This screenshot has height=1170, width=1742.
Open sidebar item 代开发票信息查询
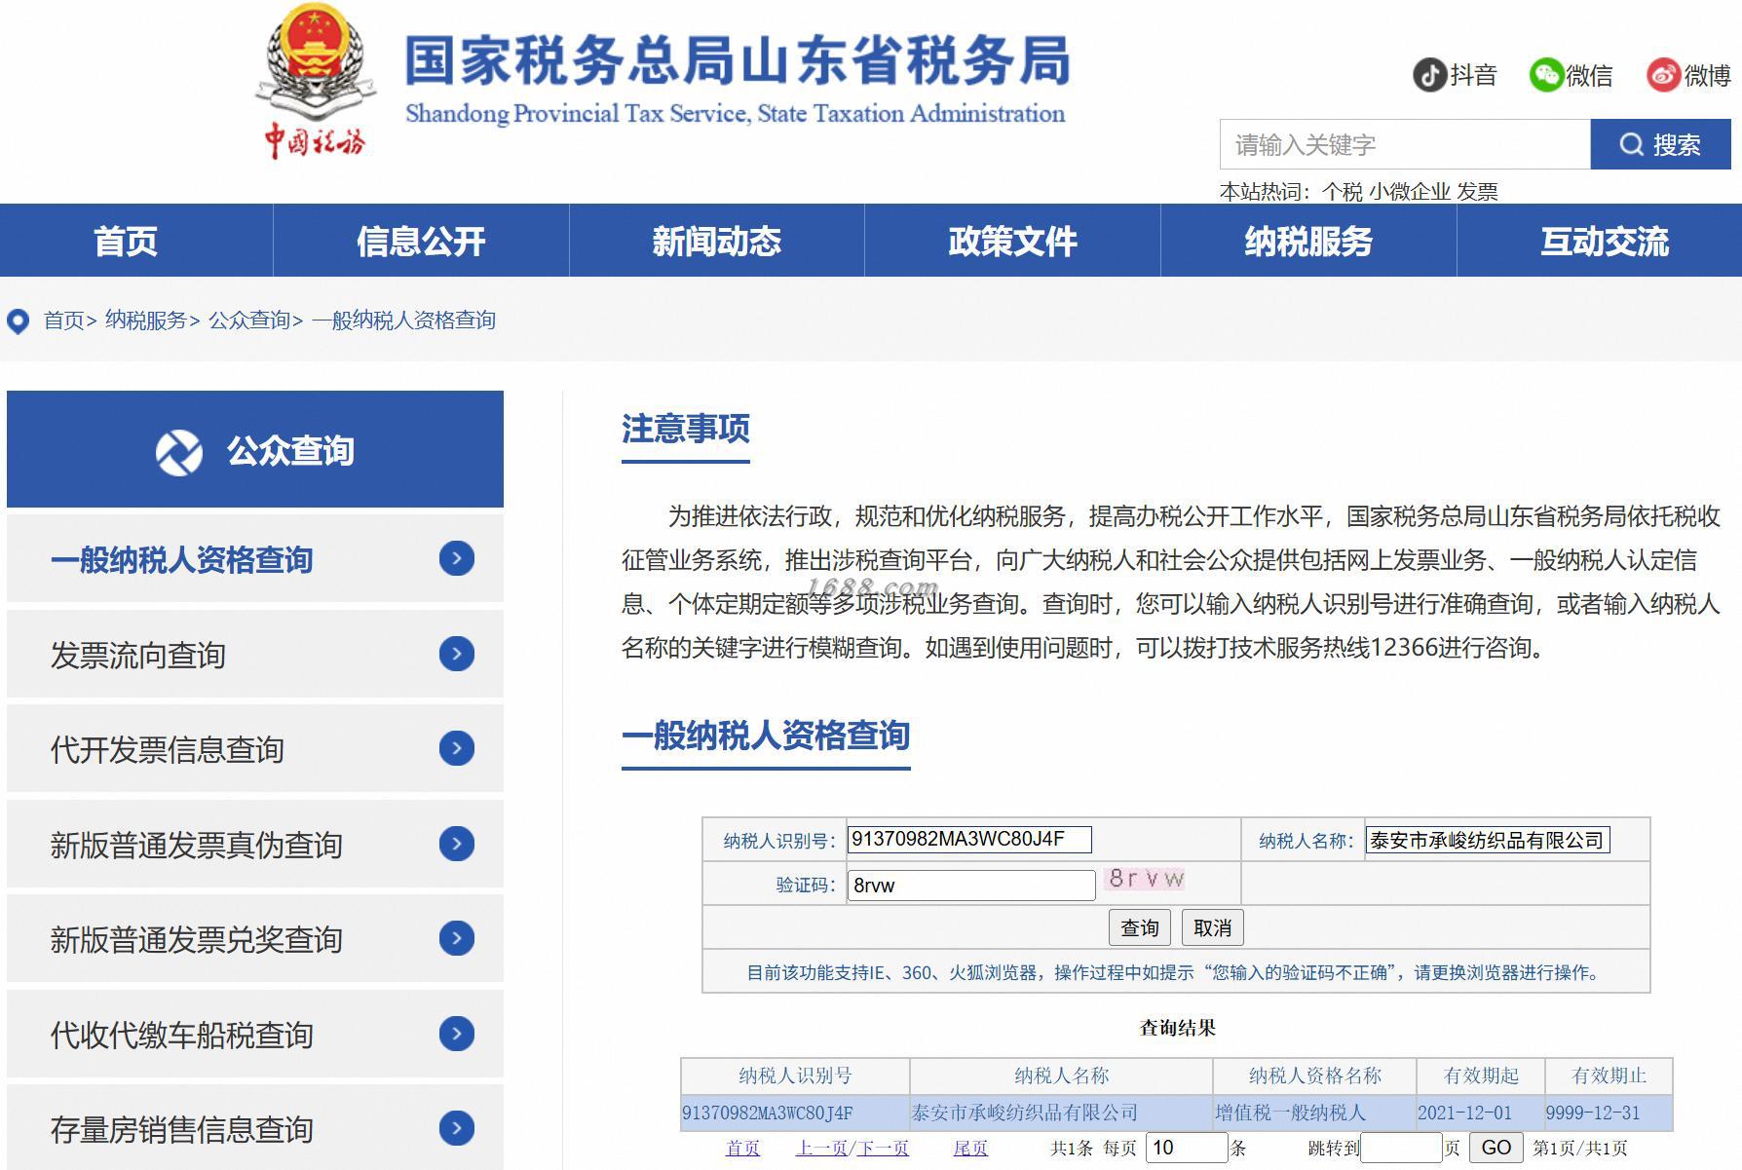click(x=255, y=749)
